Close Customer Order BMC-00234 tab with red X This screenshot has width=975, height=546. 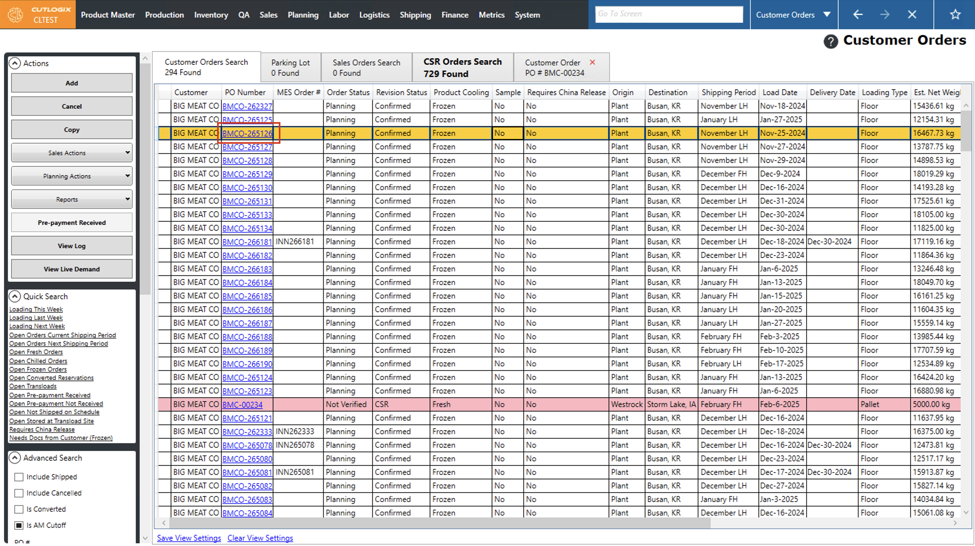(x=592, y=62)
